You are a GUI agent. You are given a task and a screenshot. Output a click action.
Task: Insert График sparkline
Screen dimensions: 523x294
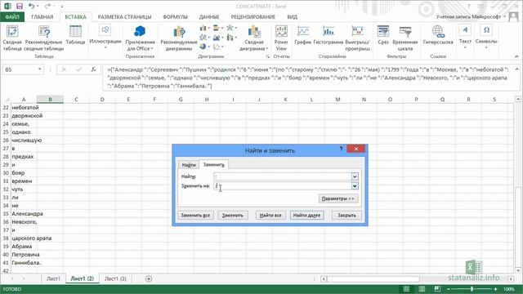coord(303,35)
